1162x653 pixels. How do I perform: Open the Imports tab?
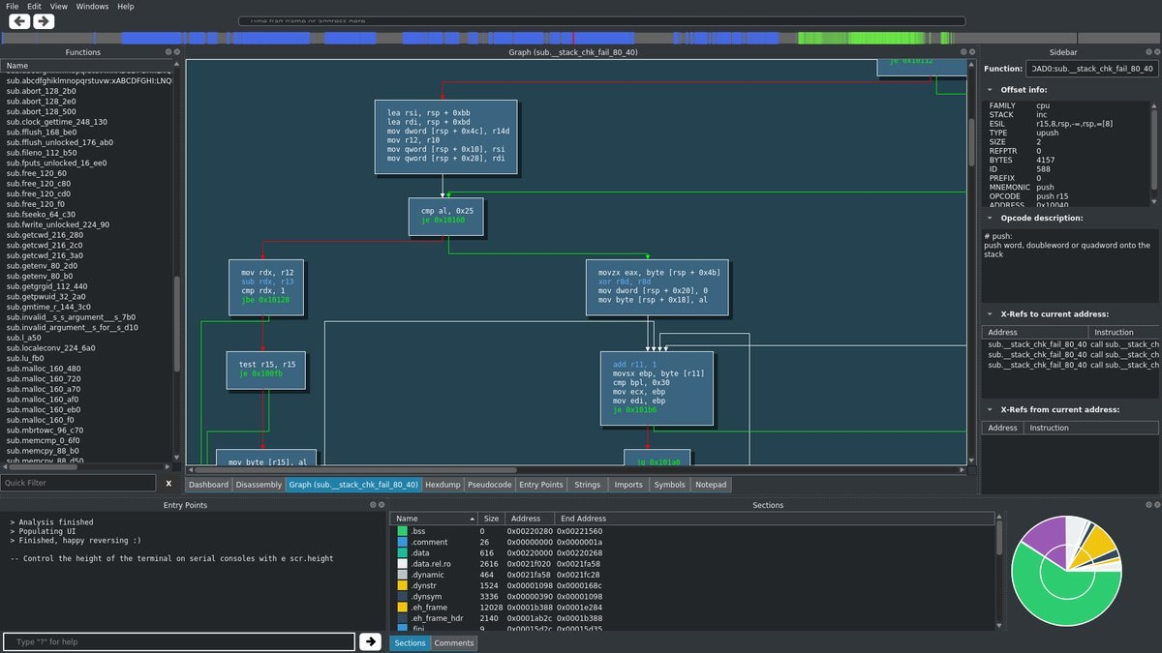click(628, 485)
